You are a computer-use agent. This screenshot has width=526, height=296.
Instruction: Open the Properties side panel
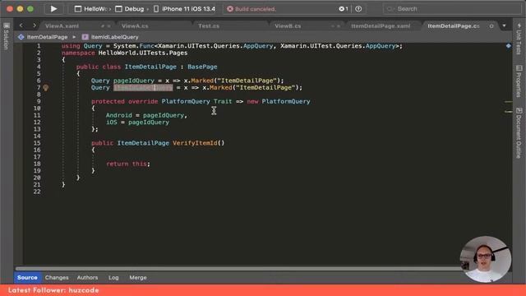pos(519,81)
